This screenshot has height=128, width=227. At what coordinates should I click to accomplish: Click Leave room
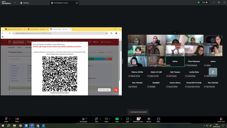click(221, 120)
